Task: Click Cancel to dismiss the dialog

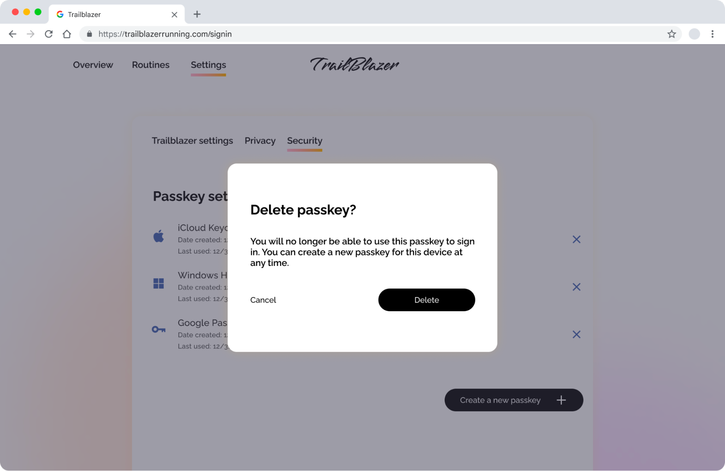Action: pos(263,300)
